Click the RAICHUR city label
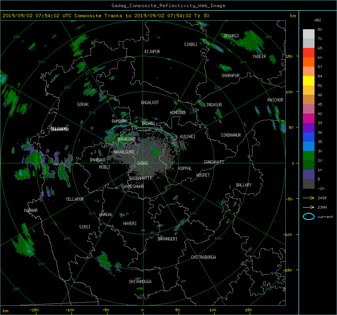The height and width of the screenshot is (315, 337). 275,100
